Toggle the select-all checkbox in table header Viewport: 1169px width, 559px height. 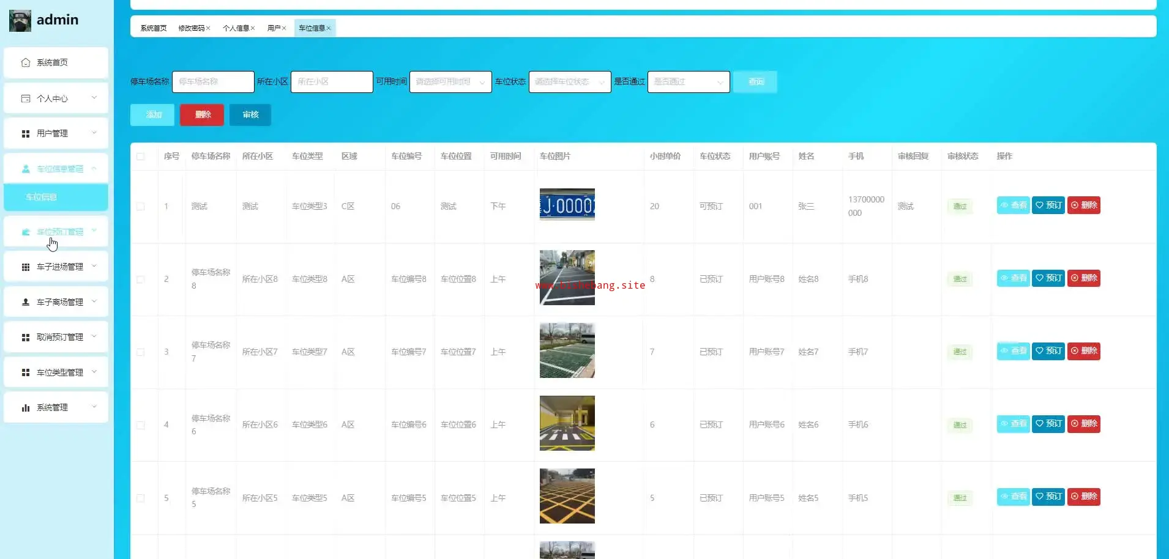pyautogui.click(x=141, y=157)
